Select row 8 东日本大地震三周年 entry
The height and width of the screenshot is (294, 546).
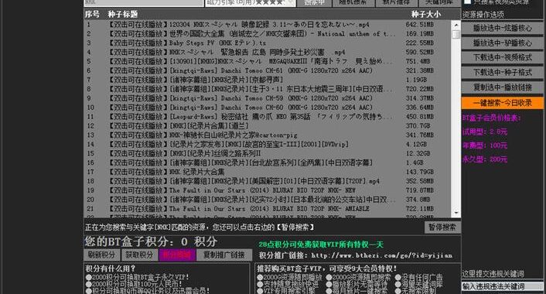coord(268,89)
